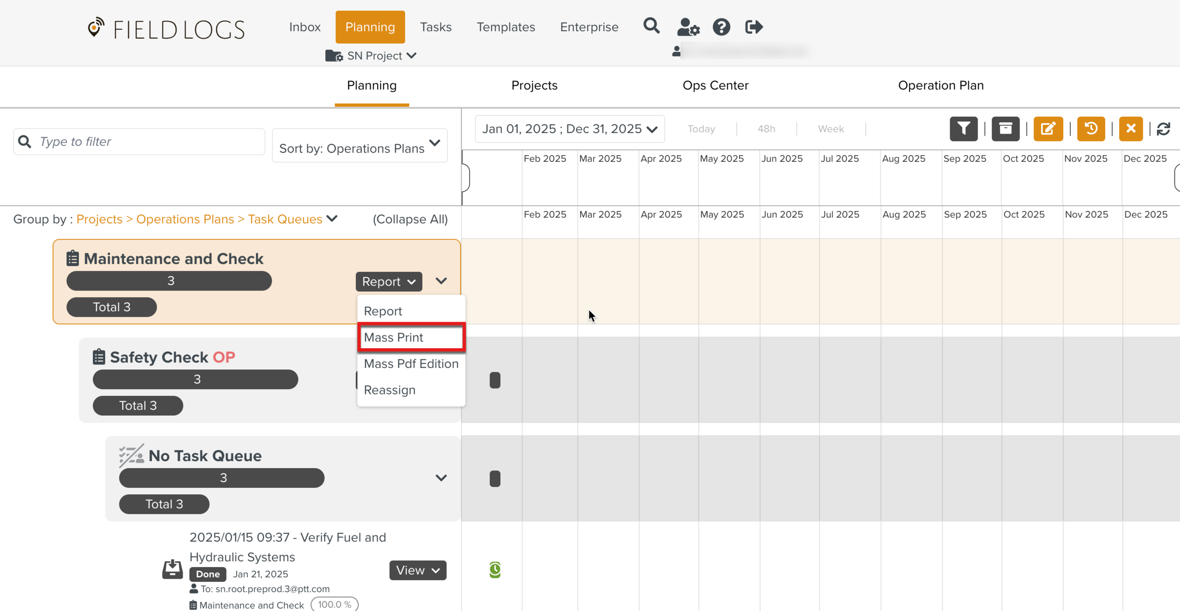The width and height of the screenshot is (1180, 611).
Task: Click the orange history clock icon
Action: [x=1091, y=129]
